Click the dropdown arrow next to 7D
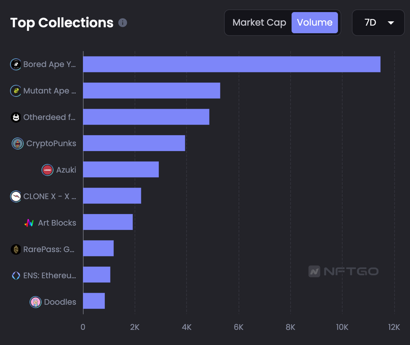The height and width of the screenshot is (345, 410). (391, 23)
